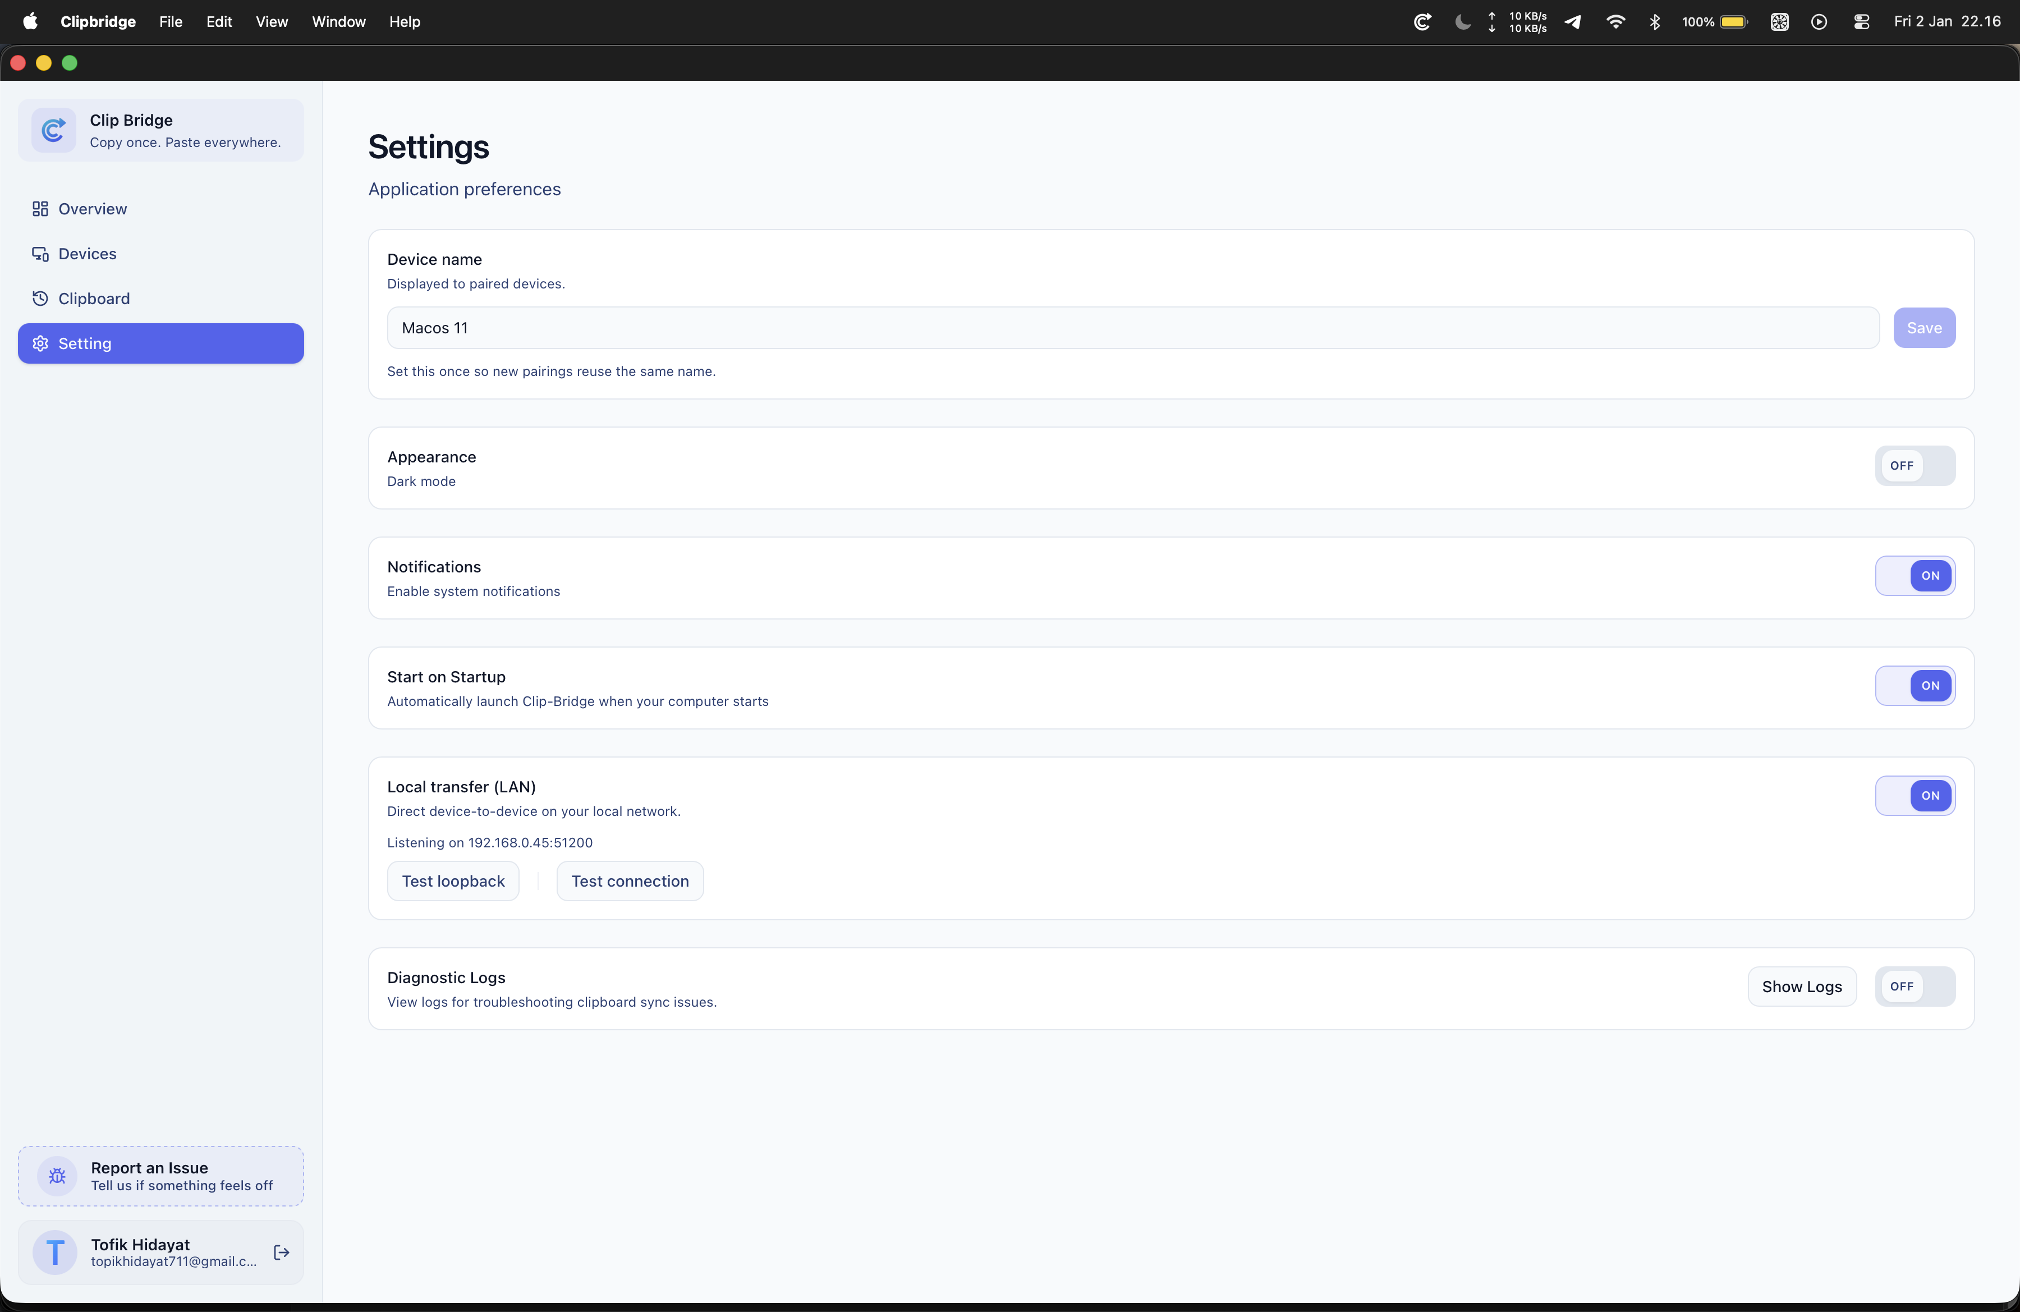Select Devices in the sidebar

pyautogui.click(x=88, y=253)
